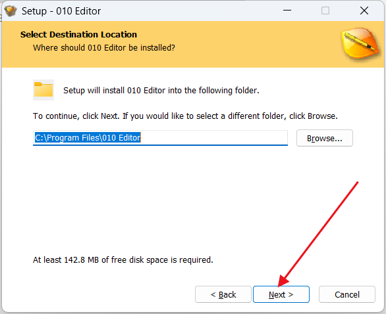Open the Browse... folder picker
This screenshot has height=314, width=386.
[x=325, y=138]
